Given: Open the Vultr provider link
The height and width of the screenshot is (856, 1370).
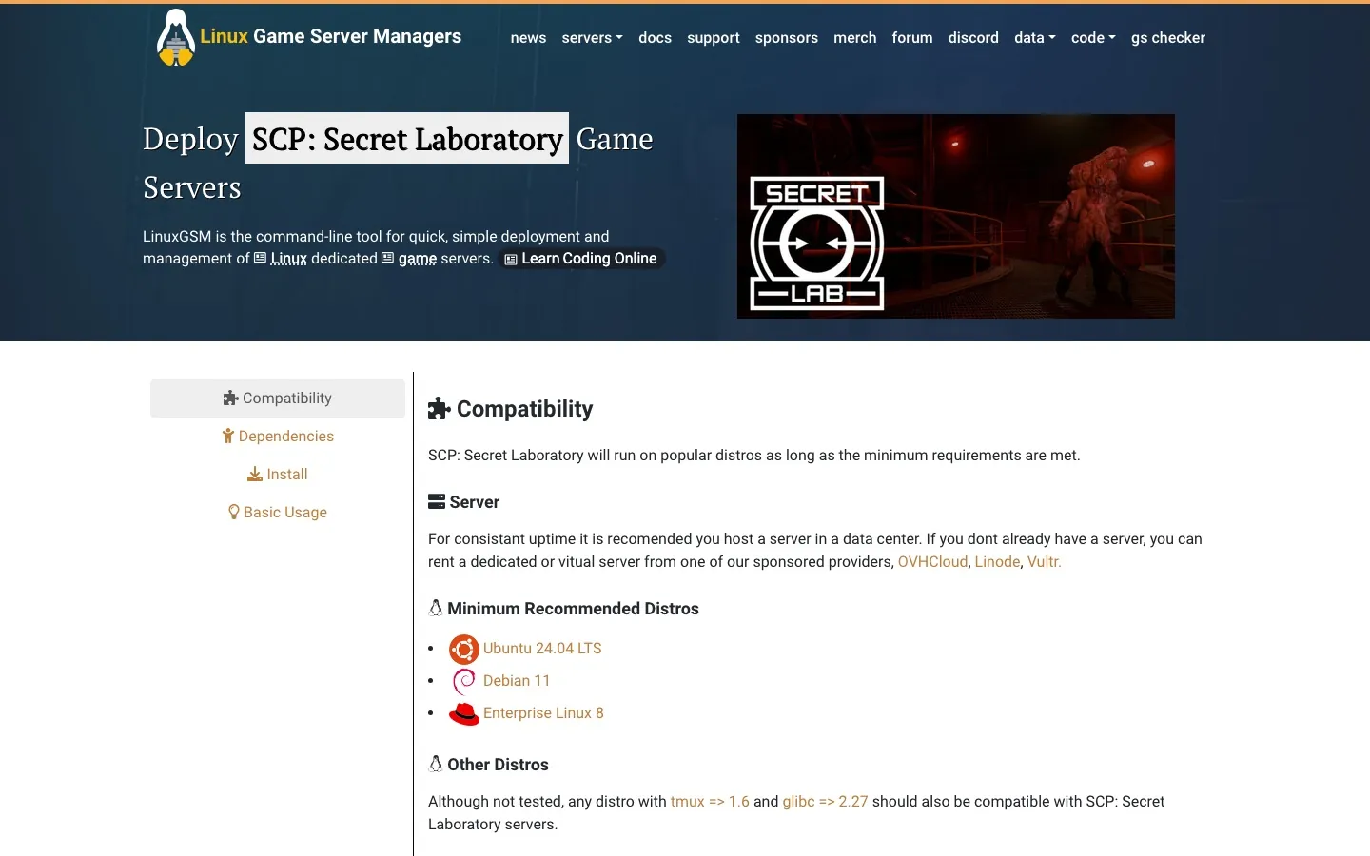Looking at the screenshot, I should (x=1045, y=562).
